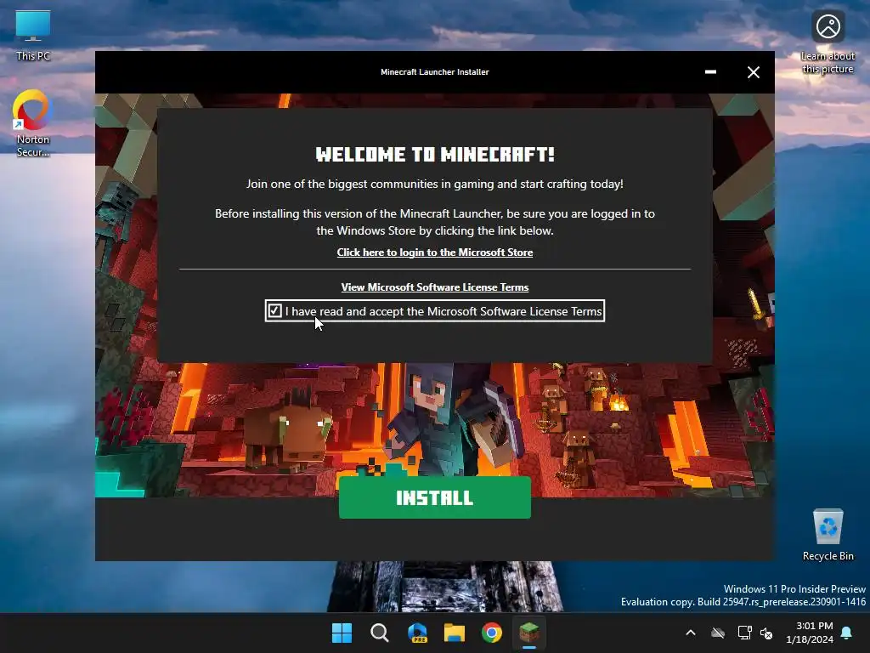Open taskbar Search
This screenshot has width=870, height=653.
point(380,633)
